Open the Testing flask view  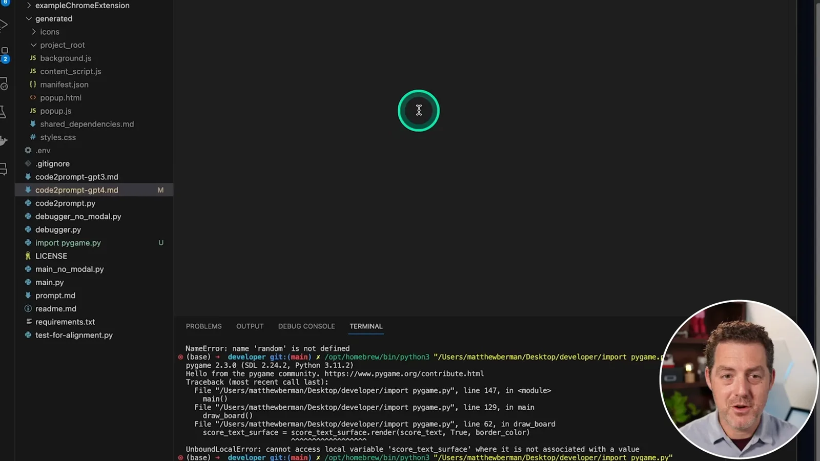(x=3, y=112)
